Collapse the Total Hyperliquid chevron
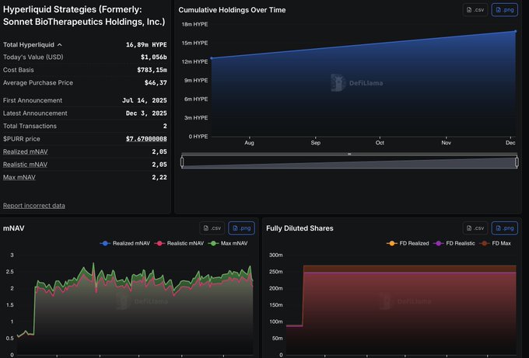529x358 pixels. pos(60,44)
